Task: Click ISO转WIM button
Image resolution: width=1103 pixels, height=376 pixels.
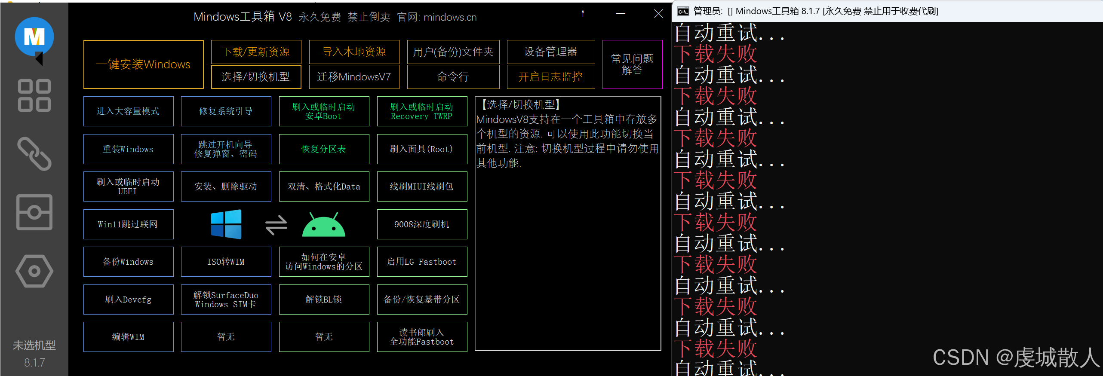Action: (226, 262)
